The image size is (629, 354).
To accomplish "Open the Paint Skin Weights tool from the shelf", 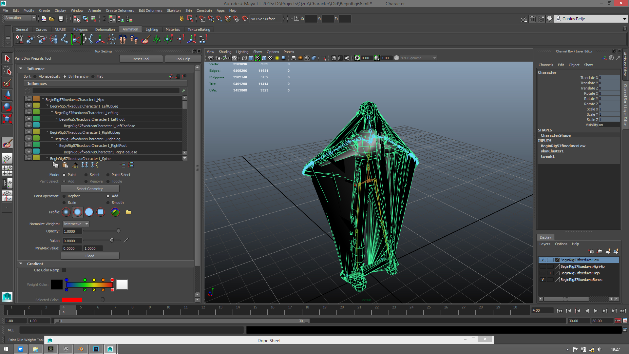I will tap(145, 39).
